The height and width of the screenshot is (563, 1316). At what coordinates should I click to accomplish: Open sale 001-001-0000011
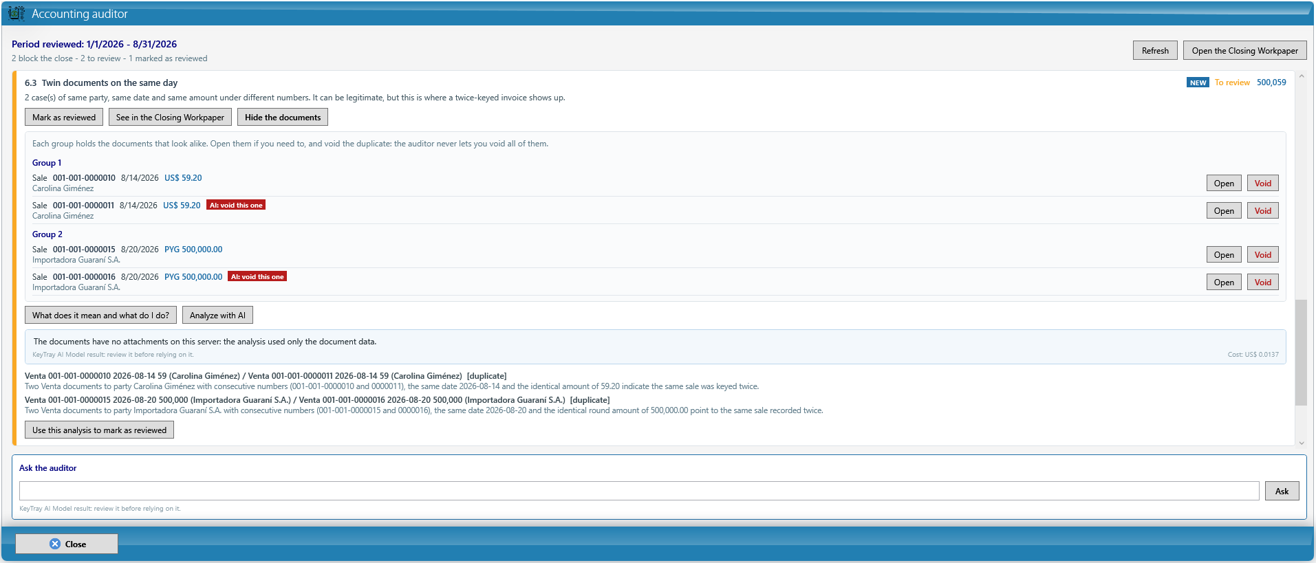tap(1224, 210)
